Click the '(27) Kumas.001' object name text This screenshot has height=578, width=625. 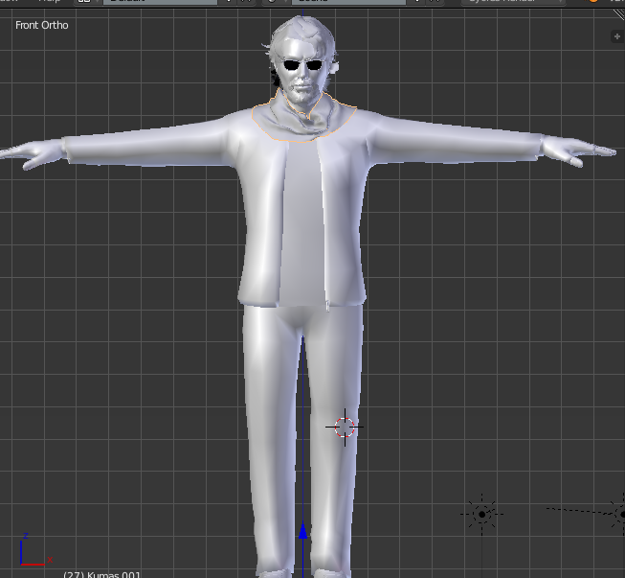(101, 574)
